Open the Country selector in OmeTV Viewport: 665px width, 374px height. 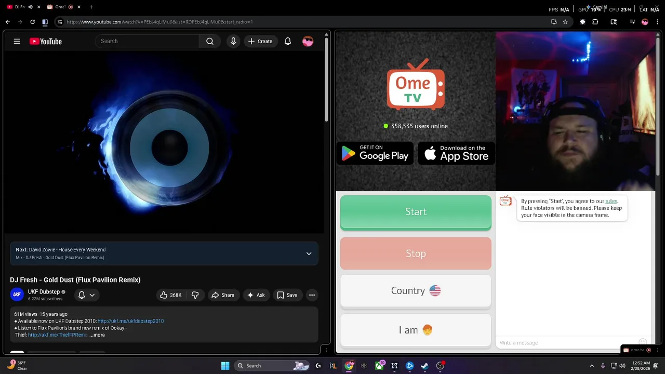coord(416,291)
